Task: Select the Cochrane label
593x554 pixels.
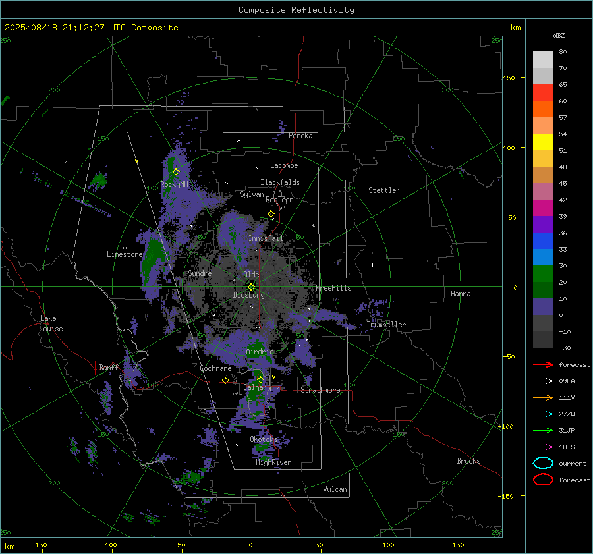Action: point(215,368)
